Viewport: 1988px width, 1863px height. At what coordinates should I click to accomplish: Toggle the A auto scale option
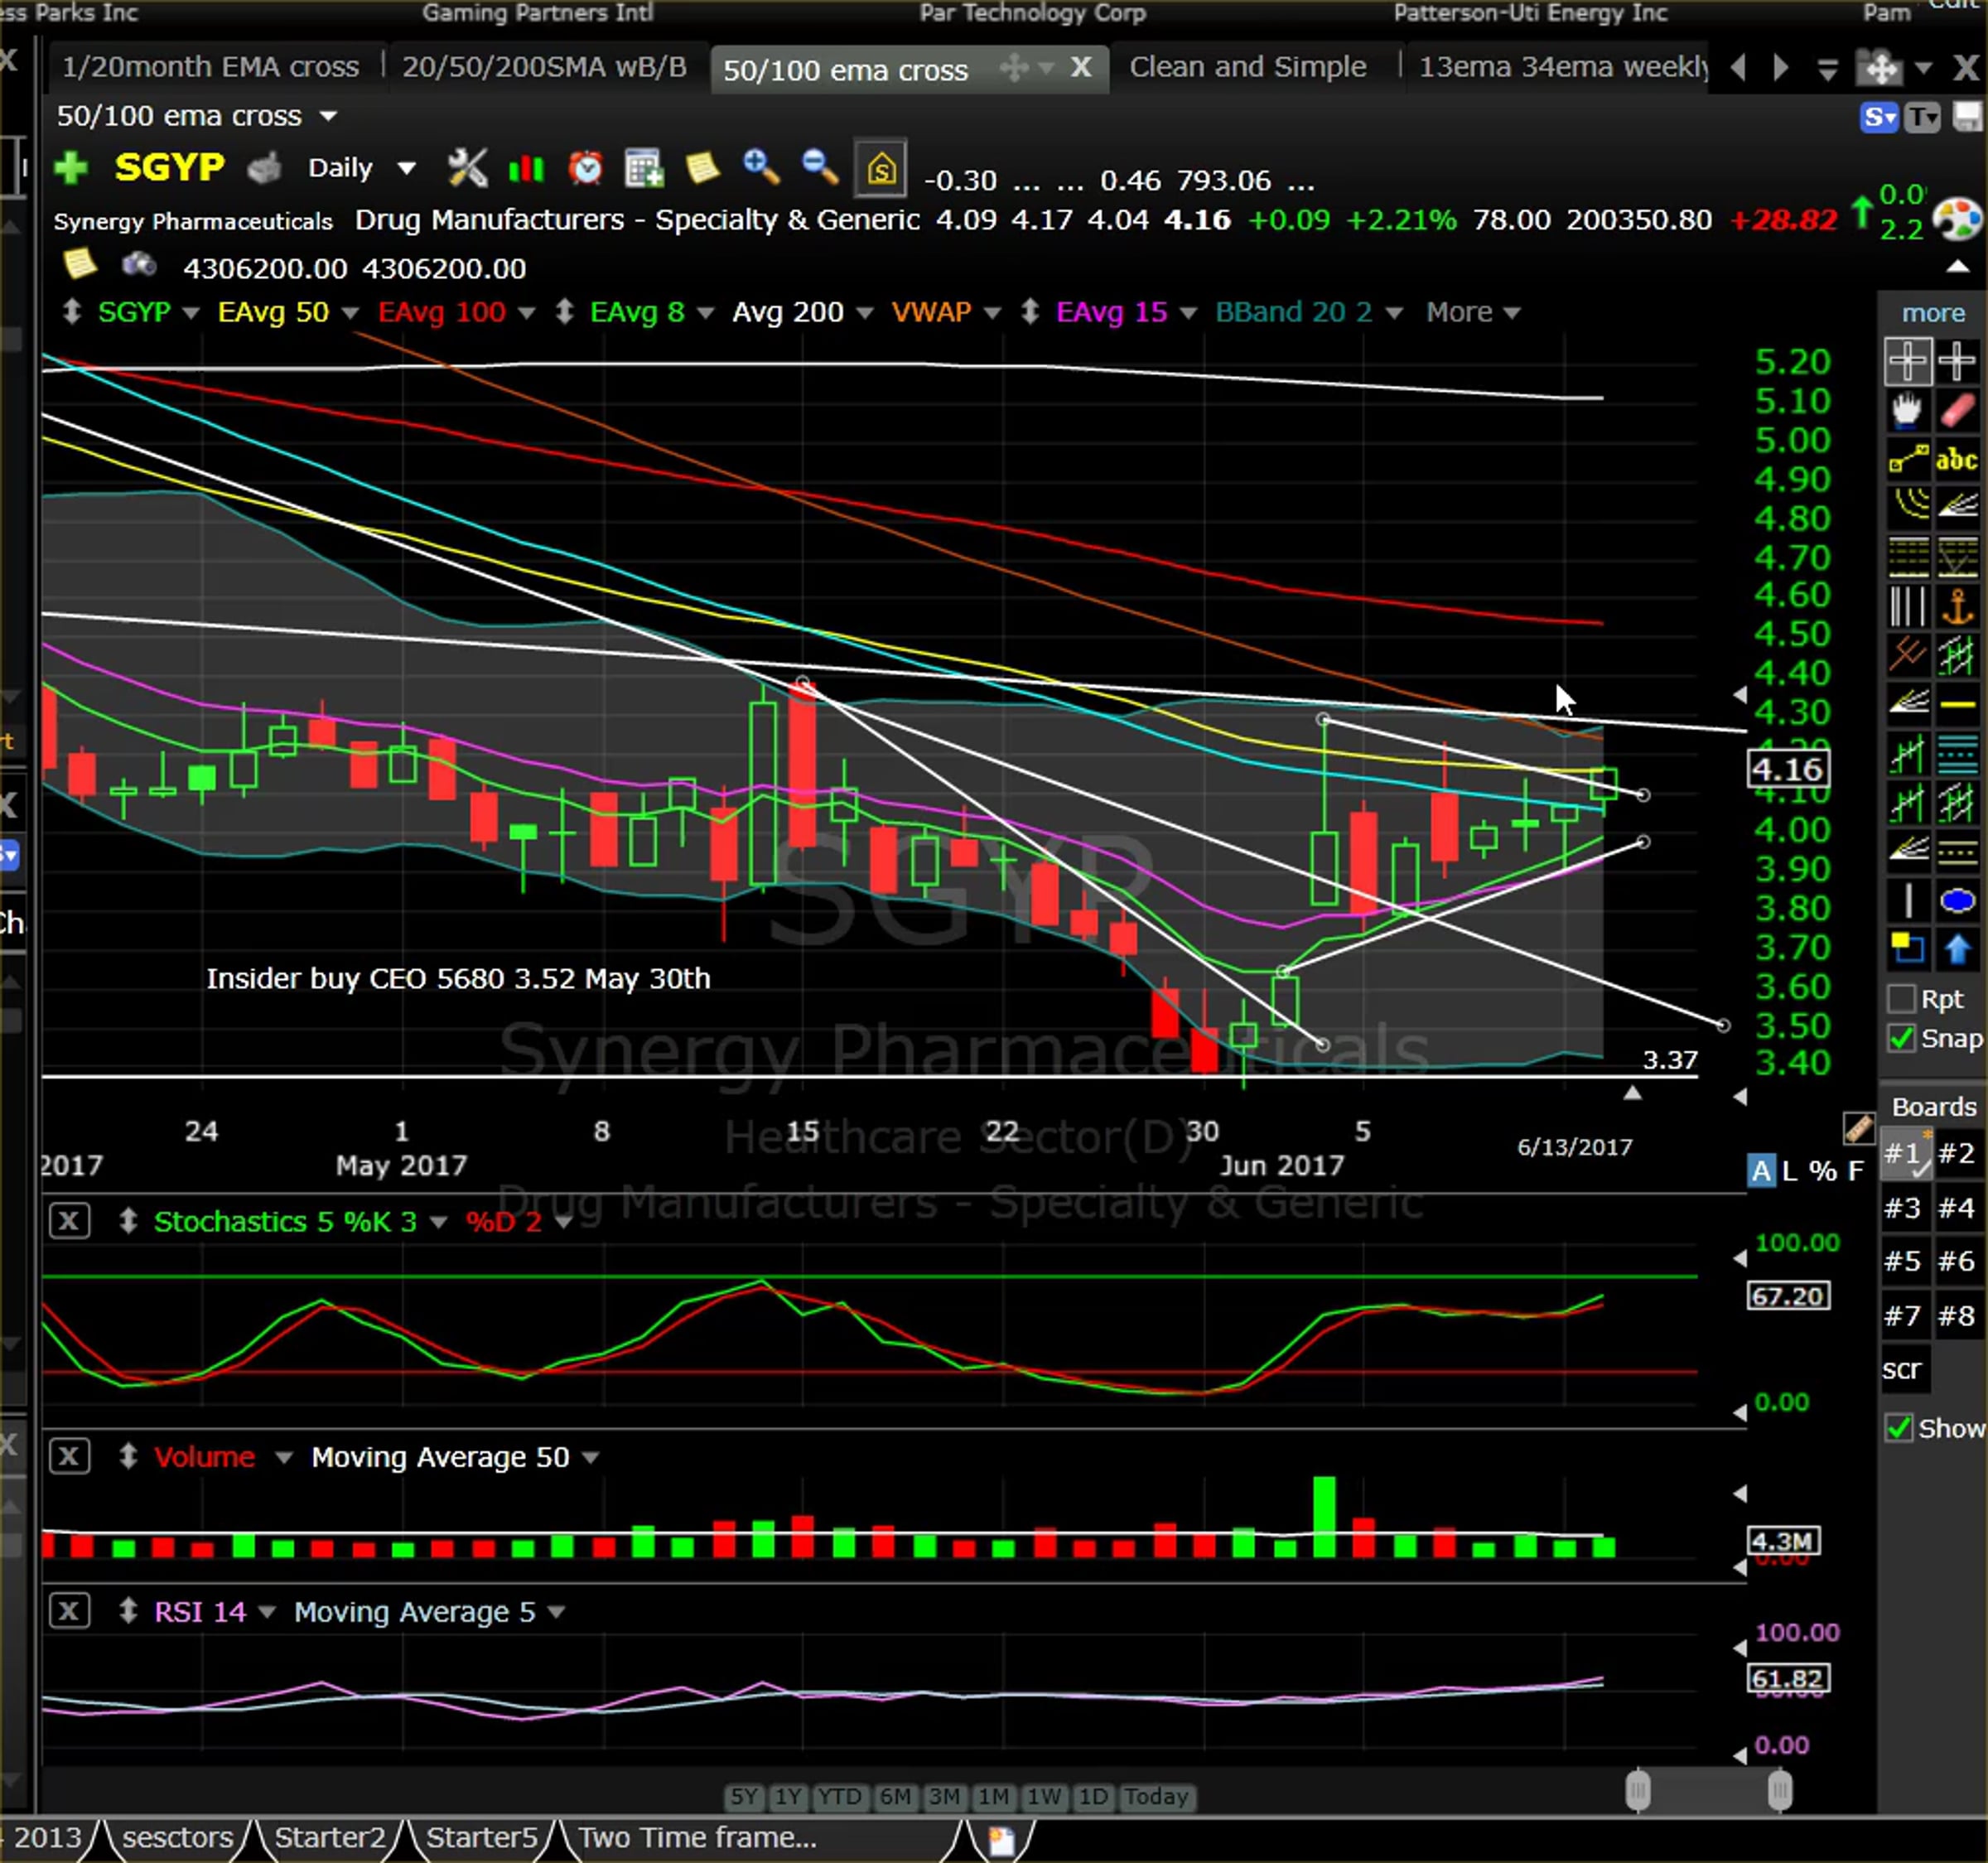(1761, 1170)
